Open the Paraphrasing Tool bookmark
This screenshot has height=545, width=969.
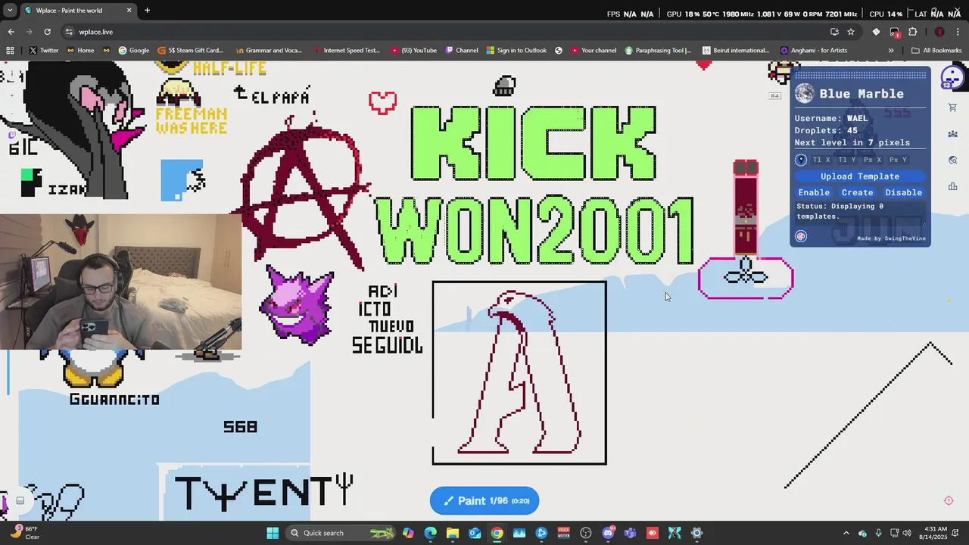click(x=657, y=51)
